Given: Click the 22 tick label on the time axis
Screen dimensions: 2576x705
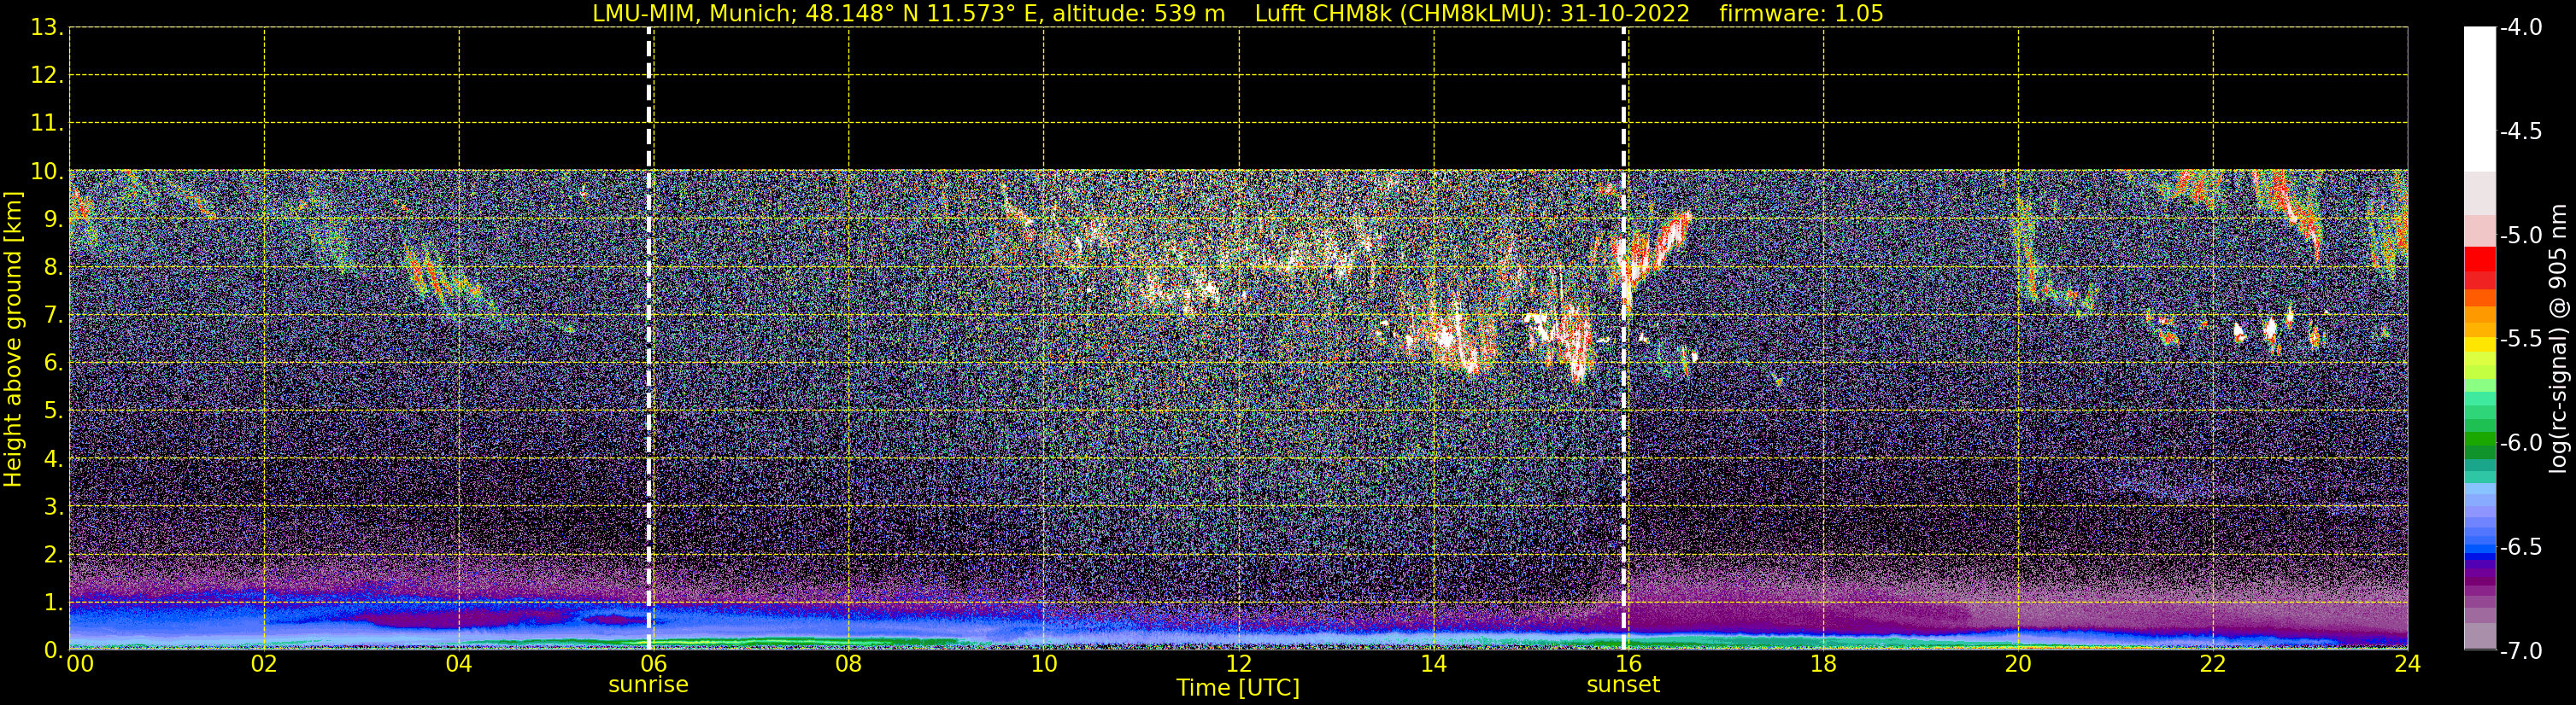Looking at the screenshot, I should coord(2213,664).
